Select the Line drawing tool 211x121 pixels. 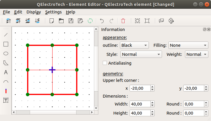pos(6,35)
